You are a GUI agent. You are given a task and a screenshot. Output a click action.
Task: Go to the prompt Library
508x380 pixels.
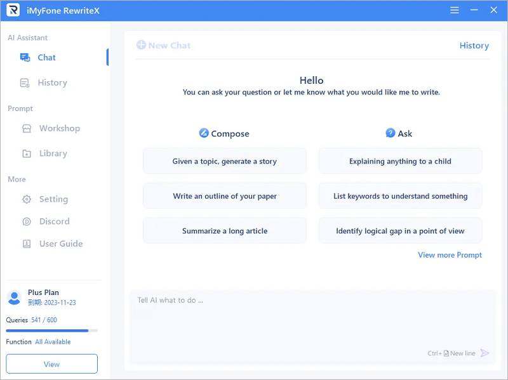[x=55, y=153]
